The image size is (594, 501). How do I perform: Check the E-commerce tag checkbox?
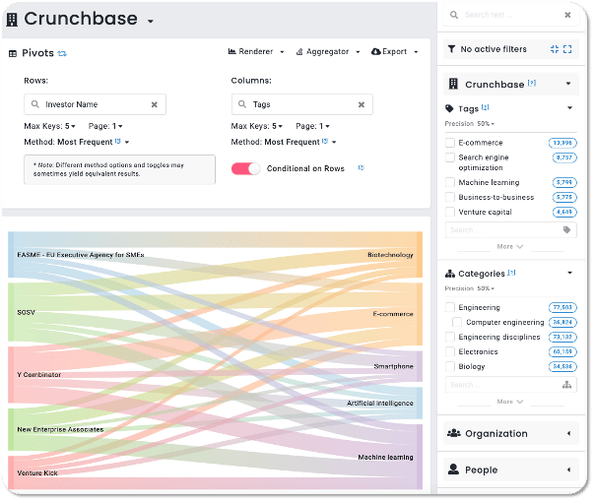click(450, 143)
